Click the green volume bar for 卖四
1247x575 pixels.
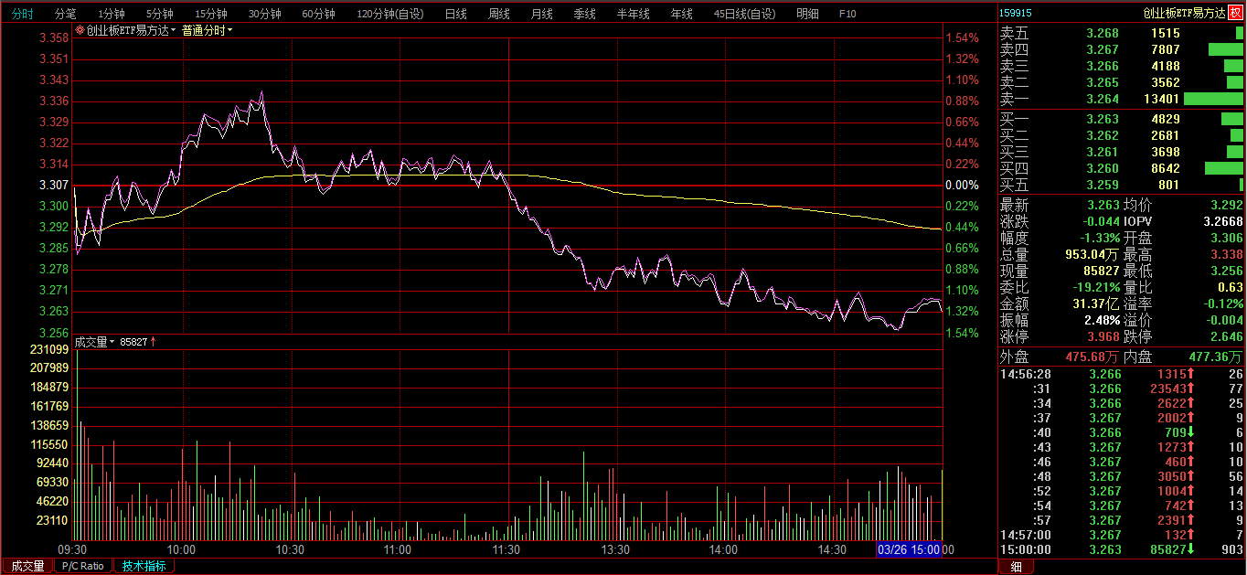pyautogui.click(x=1225, y=49)
